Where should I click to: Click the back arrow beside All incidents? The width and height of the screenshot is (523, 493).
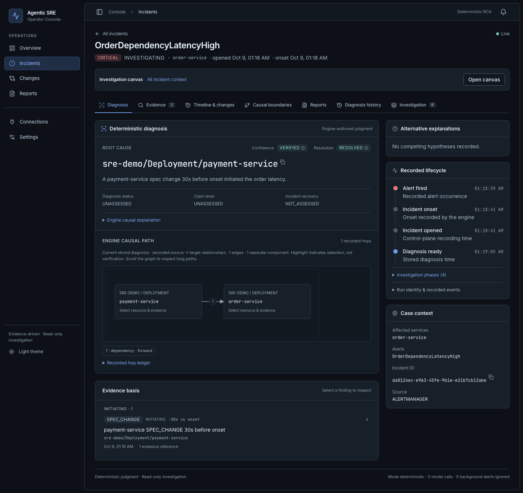tap(97, 34)
